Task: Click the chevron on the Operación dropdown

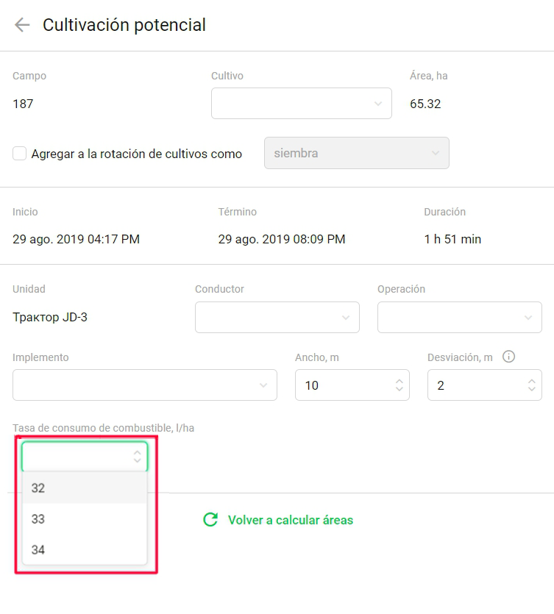Action: (528, 317)
